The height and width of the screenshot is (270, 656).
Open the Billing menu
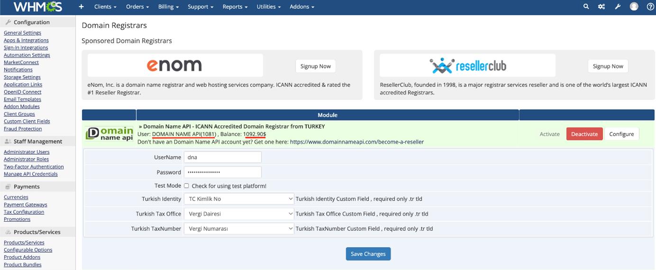168,7
